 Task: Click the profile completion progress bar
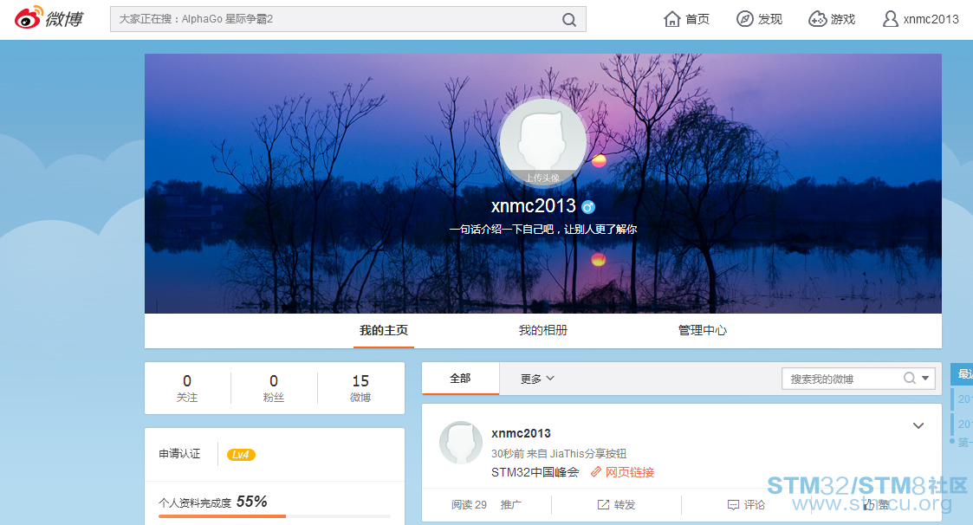tap(275, 515)
